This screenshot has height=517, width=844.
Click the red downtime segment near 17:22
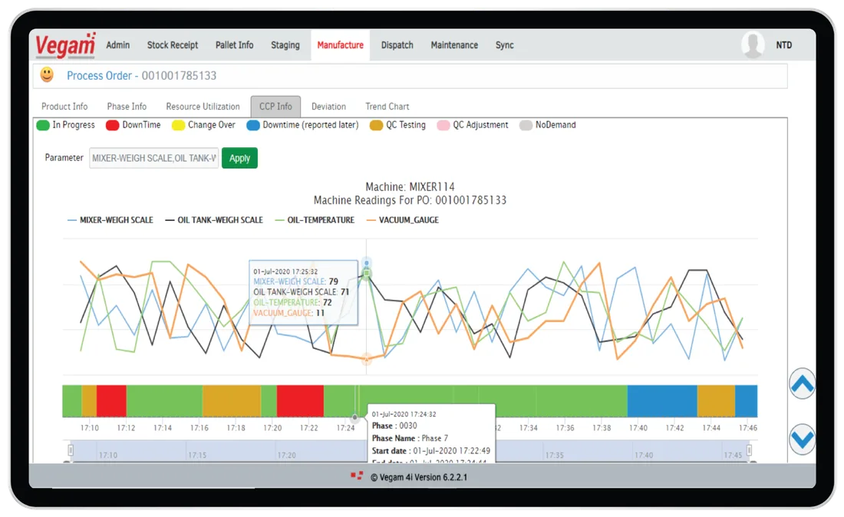point(300,401)
